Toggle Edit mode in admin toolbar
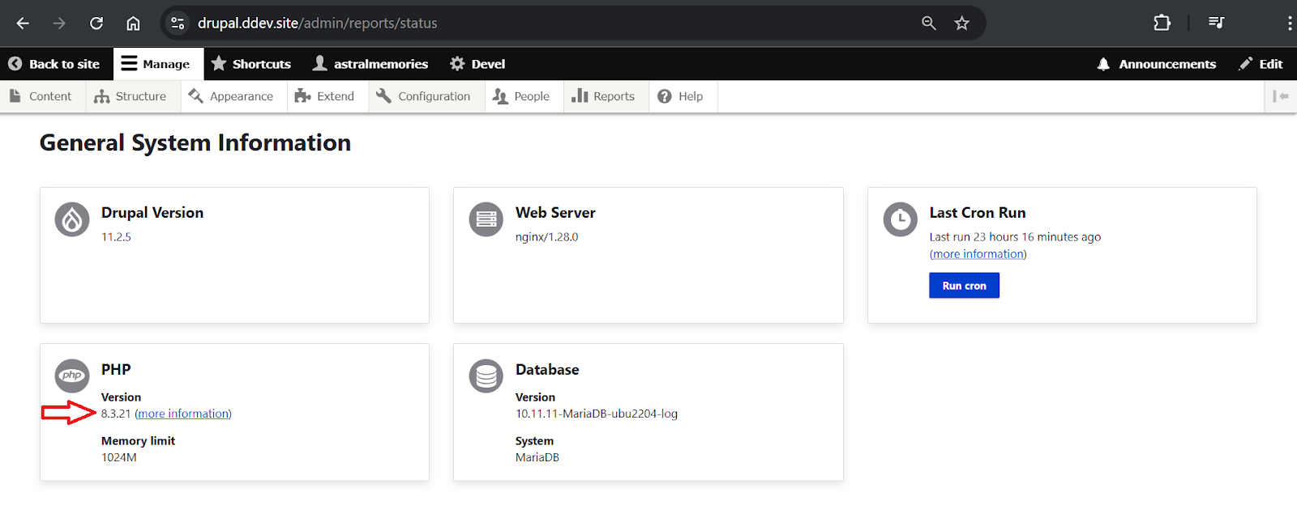Viewport: 1297px width, 505px height. tap(1261, 64)
